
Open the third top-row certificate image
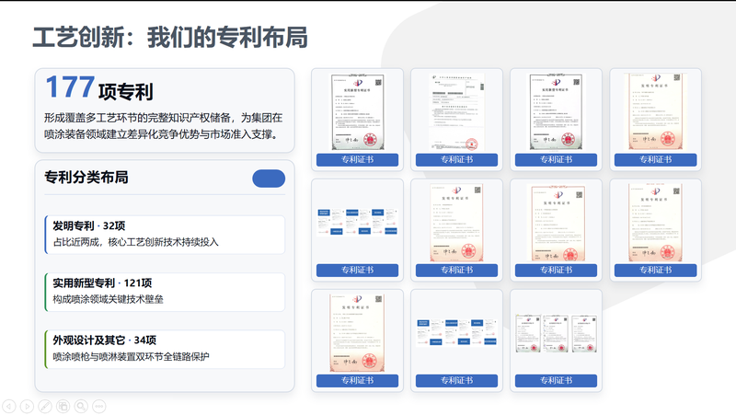point(556,111)
